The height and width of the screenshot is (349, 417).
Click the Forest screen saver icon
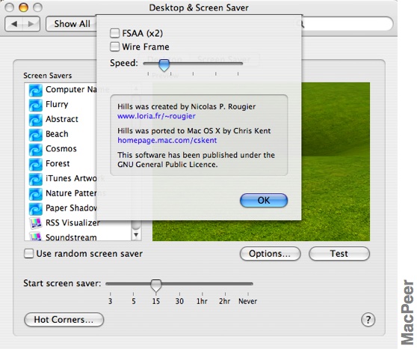point(35,165)
